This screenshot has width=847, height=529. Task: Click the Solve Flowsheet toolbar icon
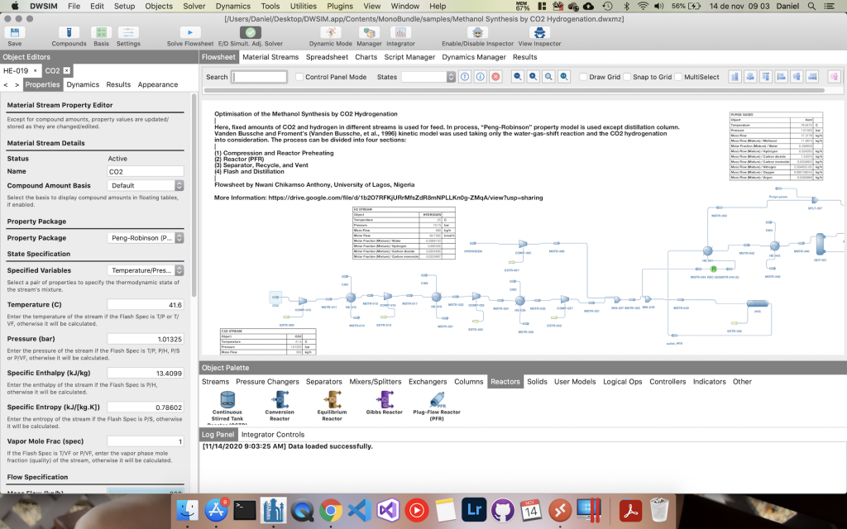189,34
